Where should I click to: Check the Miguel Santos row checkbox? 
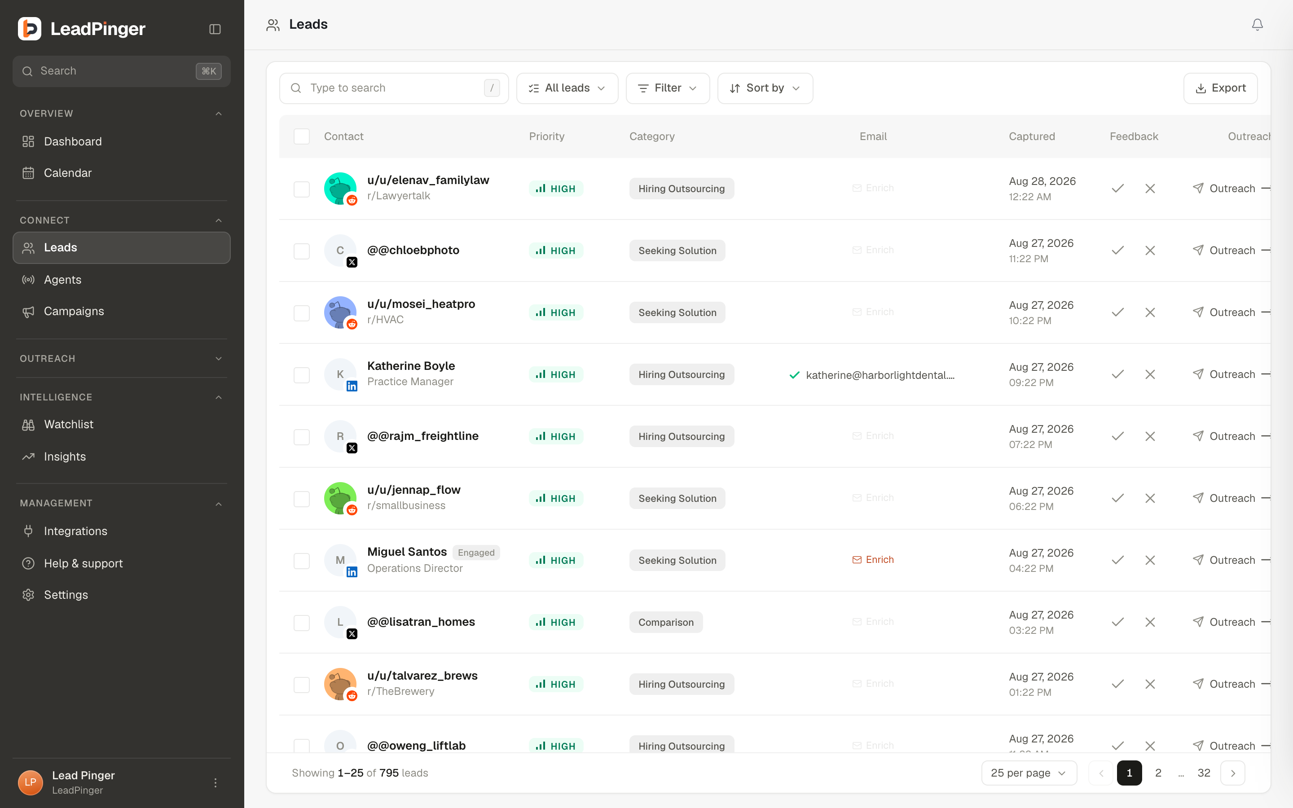click(x=302, y=561)
